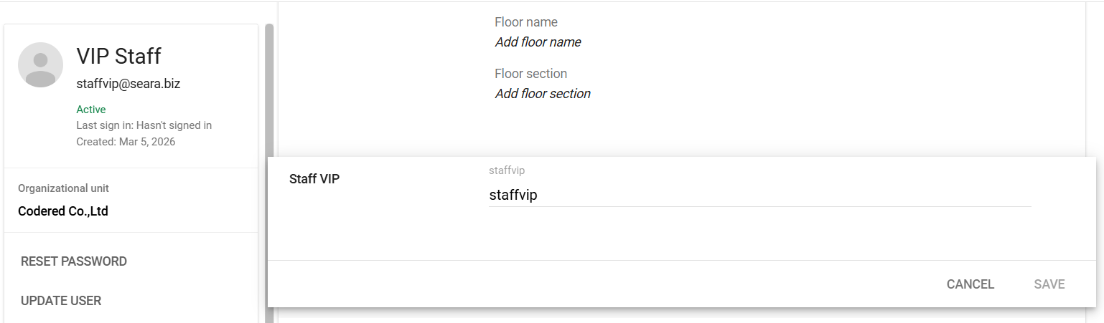Click the VIP Staff profile avatar icon
The width and height of the screenshot is (1104, 323).
(x=40, y=64)
